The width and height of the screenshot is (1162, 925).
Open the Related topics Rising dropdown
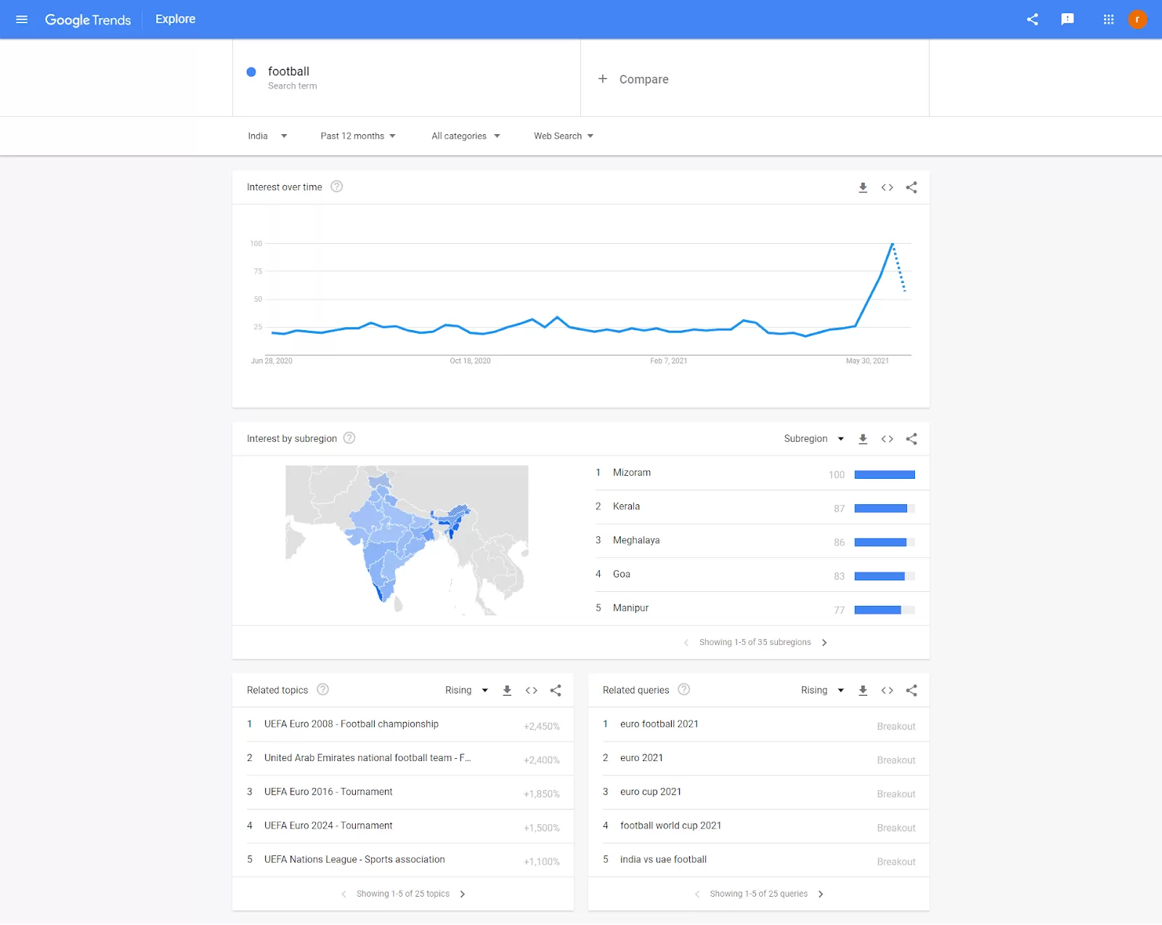tap(466, 691)
